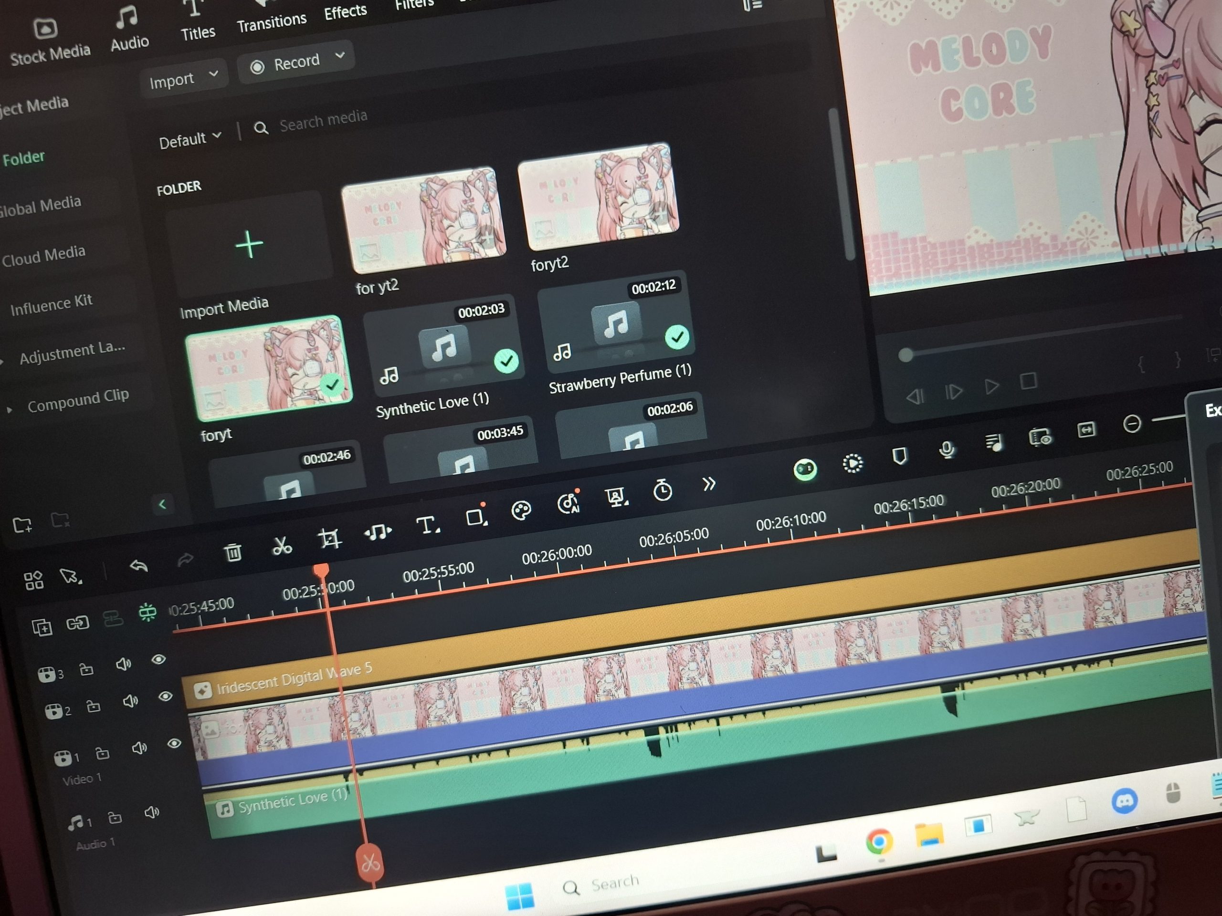Delete the selected clip with the trash icon
The width and height of the screenshot is (1222, 916).
click(232, 552)
